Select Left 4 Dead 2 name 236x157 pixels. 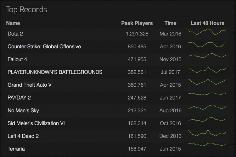23,136
